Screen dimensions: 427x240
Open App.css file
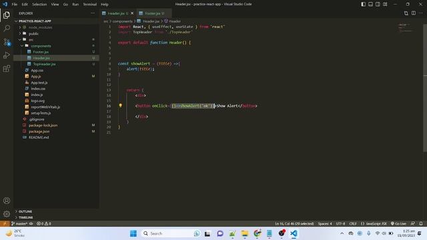[x=37, y=70]
